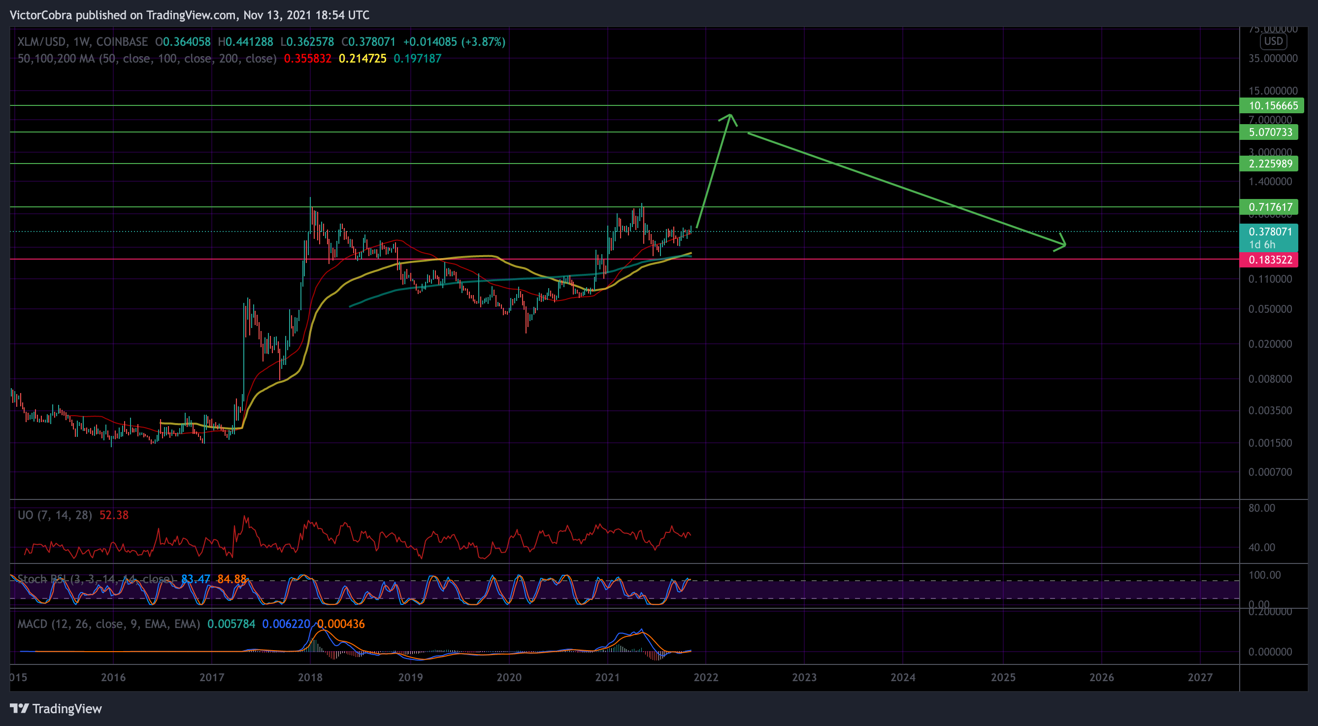Click the 2027 time axis label
Image resolution: width=1318 pixels, height=726 pixels.
coord(1200,677)
